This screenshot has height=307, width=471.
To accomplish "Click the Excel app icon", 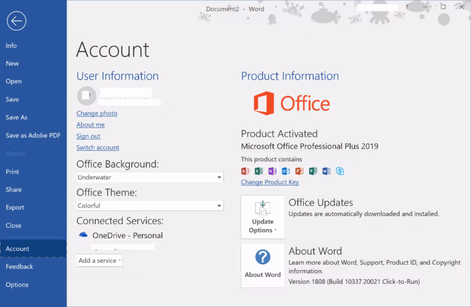I will pyautogui.click(x=259, y=171).
